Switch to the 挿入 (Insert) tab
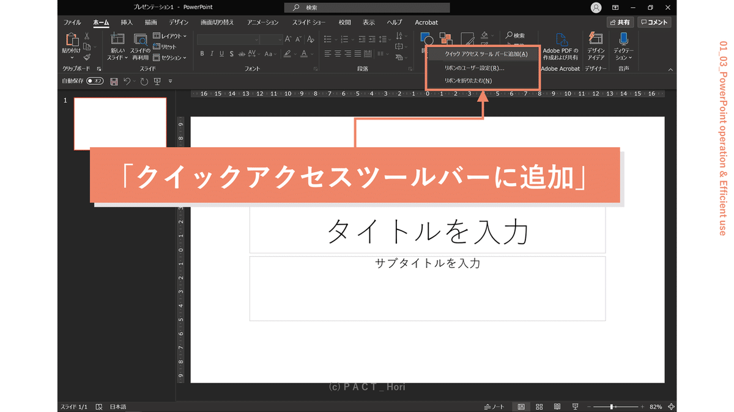Image resolution: width=734 pixels, height=412 pixels. (127, 23)
